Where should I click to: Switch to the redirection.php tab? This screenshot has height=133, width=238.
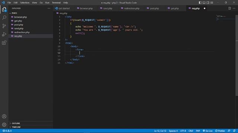pos(131,8)
